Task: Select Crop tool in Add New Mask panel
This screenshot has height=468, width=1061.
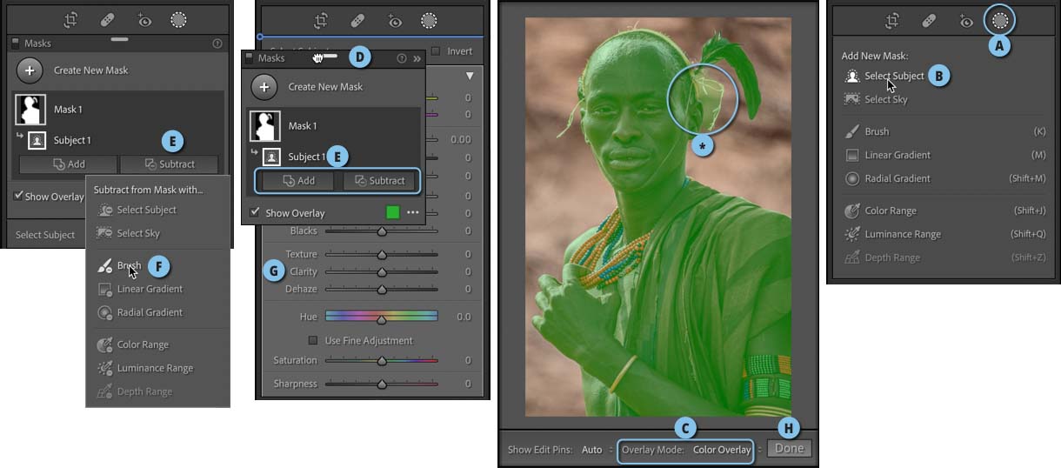Action: pyautogui.click(x=892, y=20)
